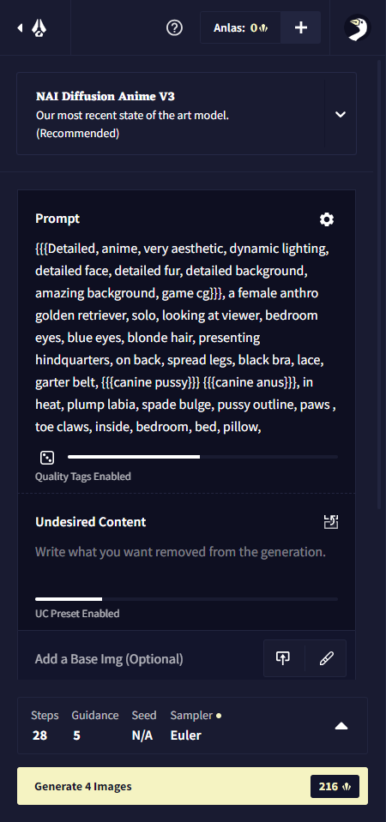The width and height of the screenshot is (386, 822).
Task: Click the randomize prompt dice icon
Action: (x=47, y=458)
